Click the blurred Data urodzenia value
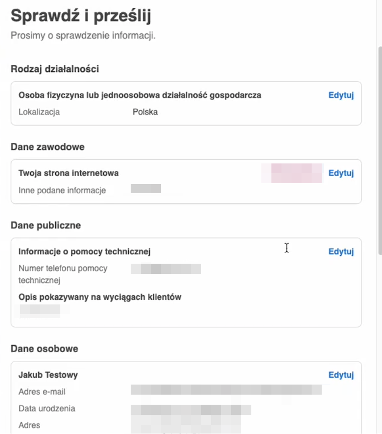This screenshot has height=434, width=382. point(191,410)
